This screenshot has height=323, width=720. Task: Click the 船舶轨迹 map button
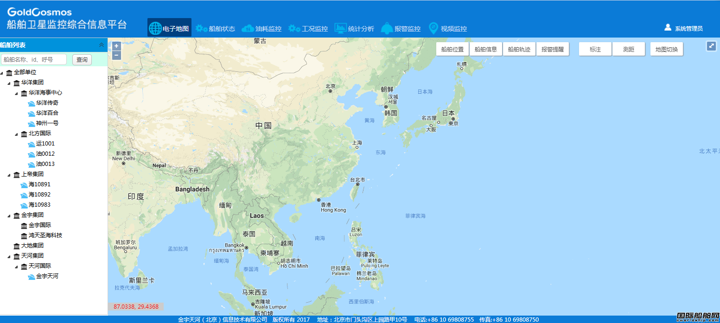pyautogui.click(x=519, y=49)
